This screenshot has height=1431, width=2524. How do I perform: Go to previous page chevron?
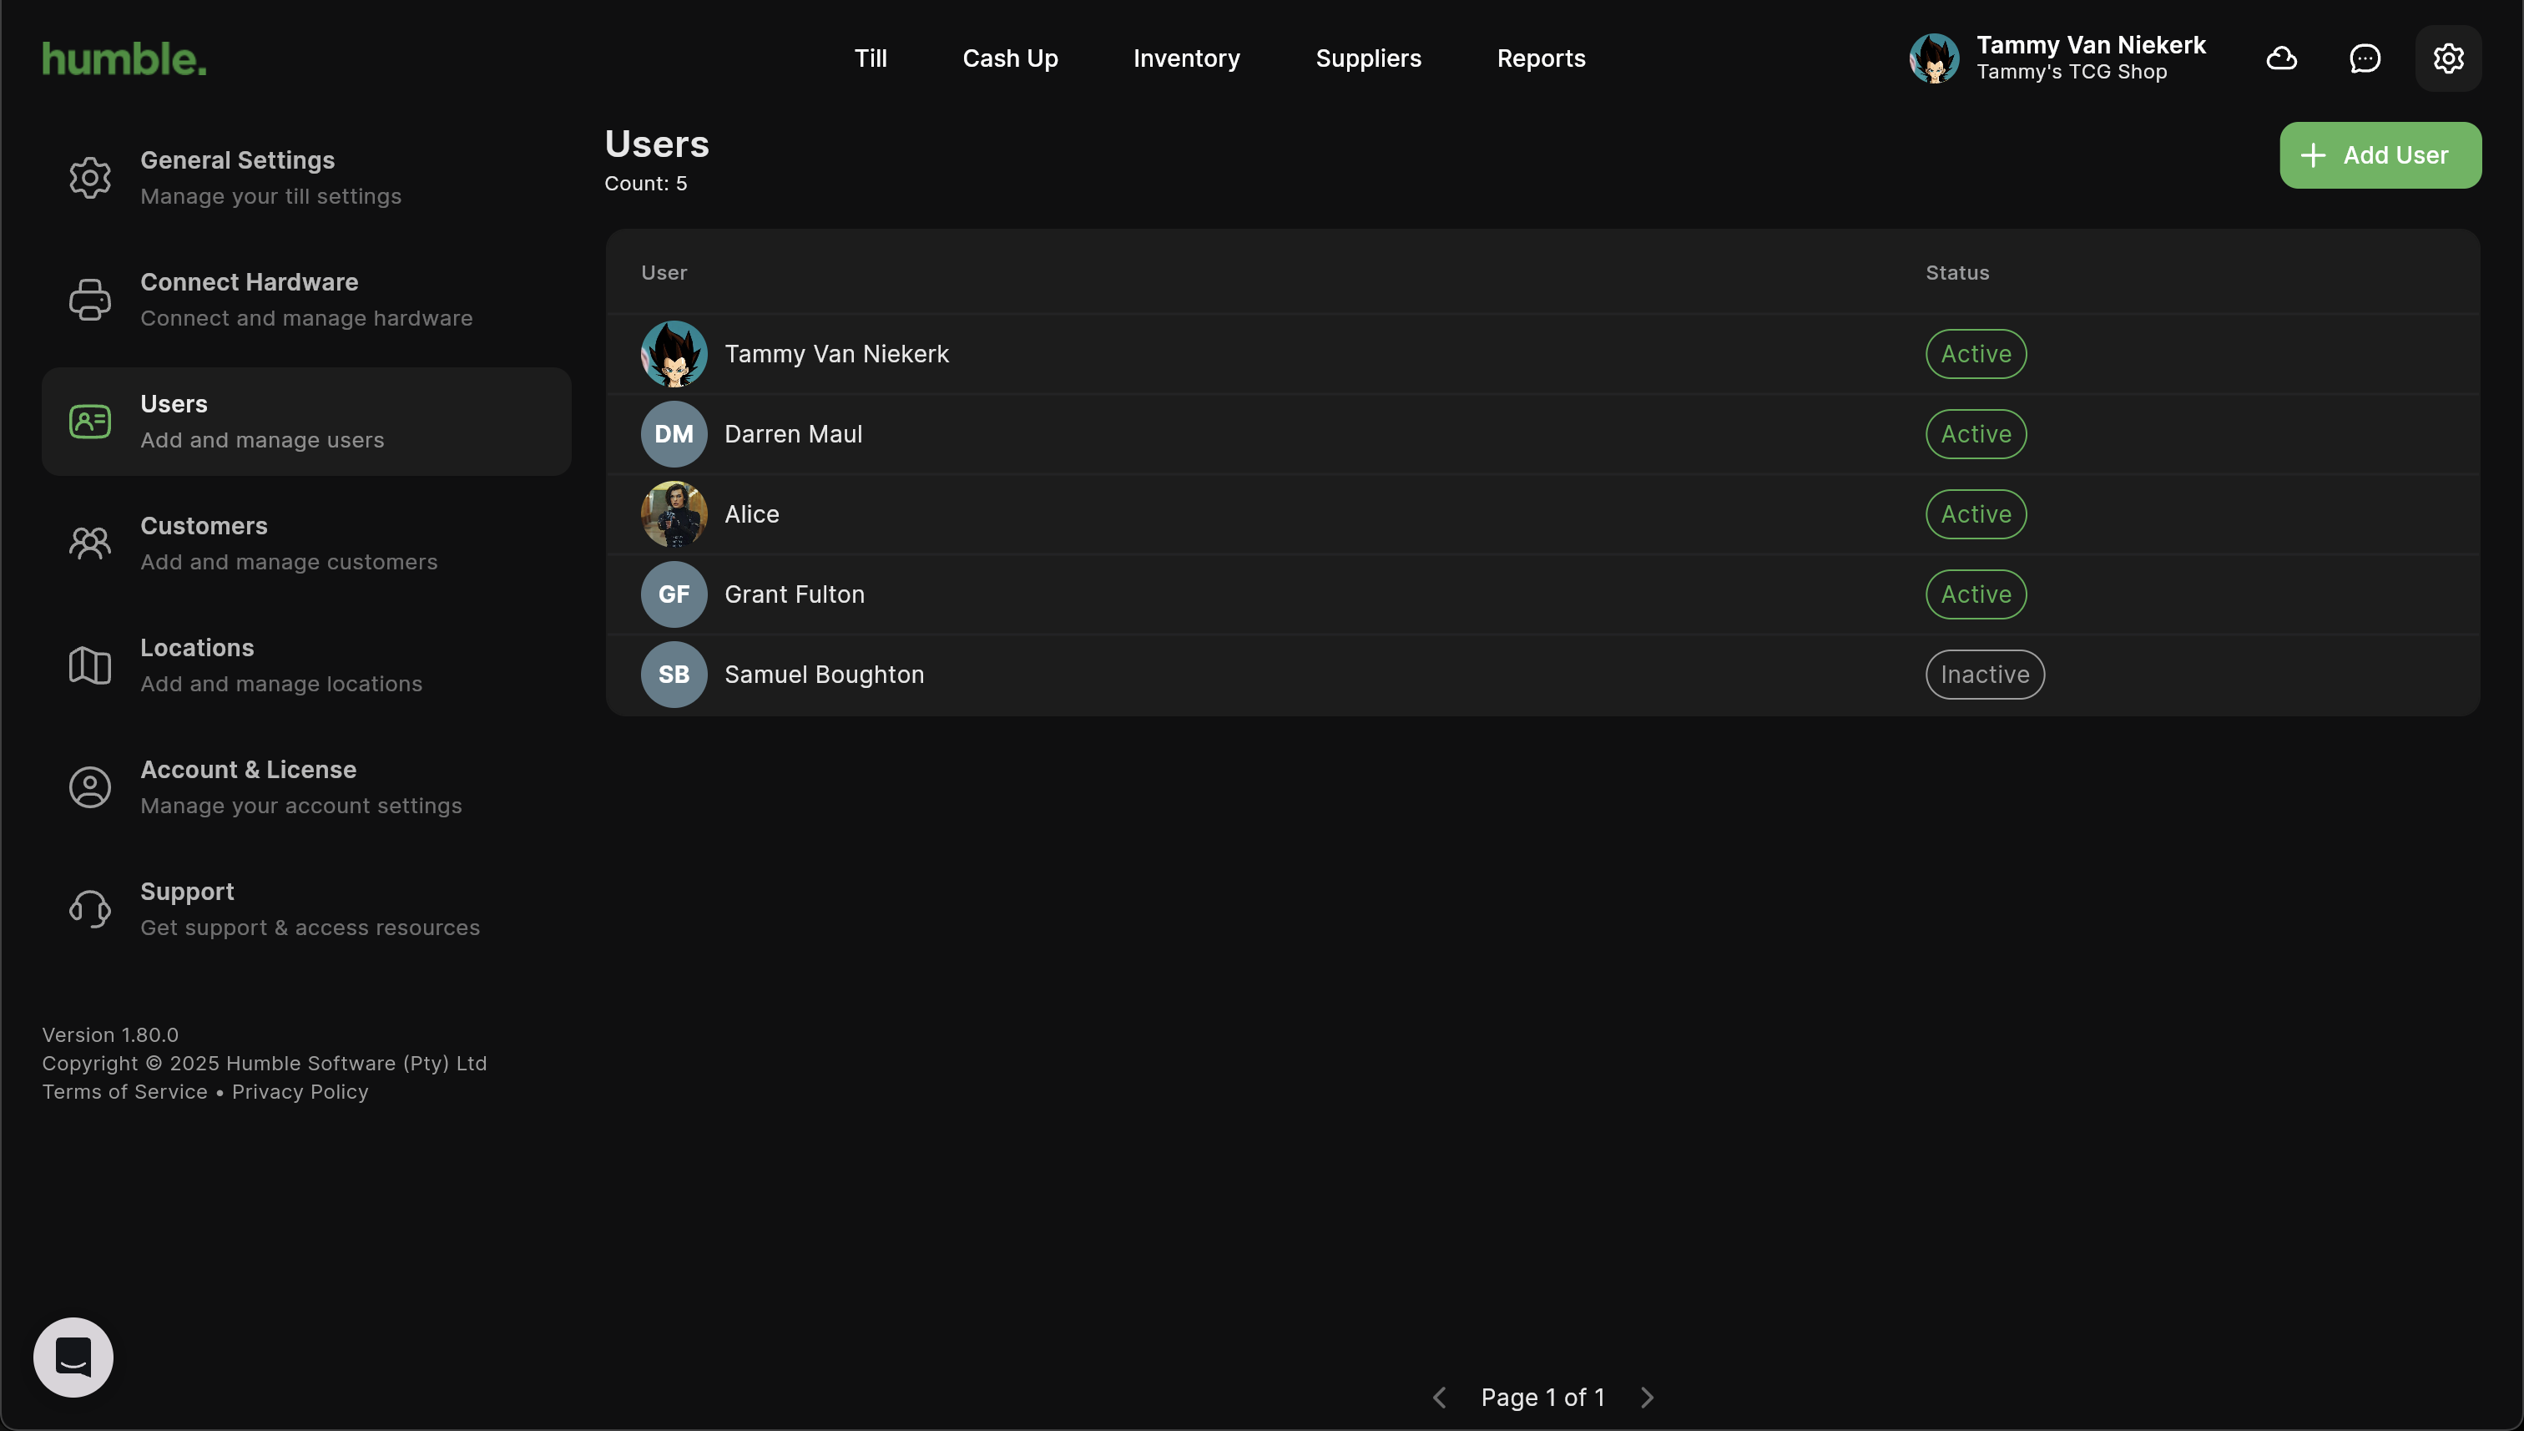tap(1439, 1397)
